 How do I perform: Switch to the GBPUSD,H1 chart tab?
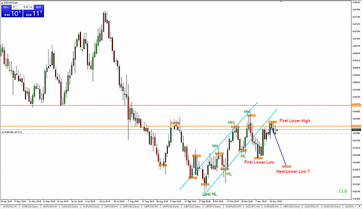(111, 207)
